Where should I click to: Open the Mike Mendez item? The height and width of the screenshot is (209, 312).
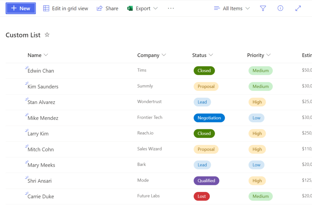43,118
